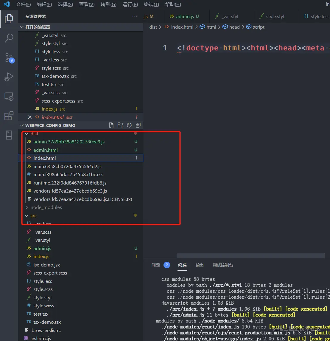This screenshot has height=341, width=330.
Task: Switch to the _var.styl editor tab
Action: pos(232,16)
